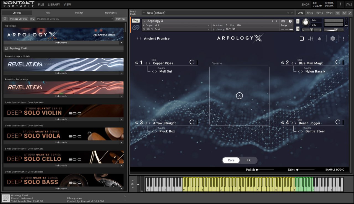Close the Arpology X instrument with the X
The width and height of the screenshot is (354, 204).
click(x=346, y=19)
